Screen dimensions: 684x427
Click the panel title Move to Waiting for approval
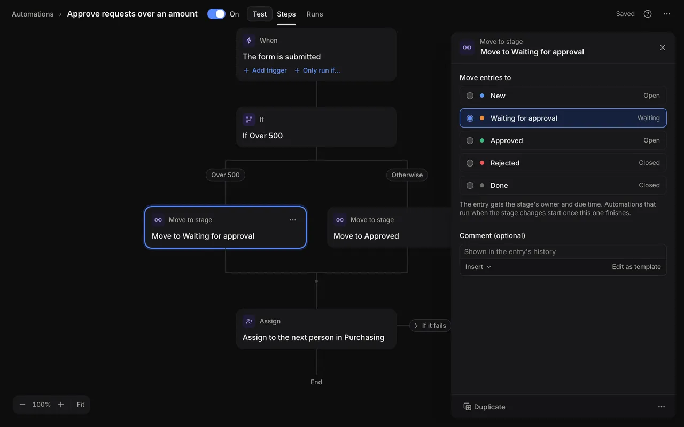[532, 52]
